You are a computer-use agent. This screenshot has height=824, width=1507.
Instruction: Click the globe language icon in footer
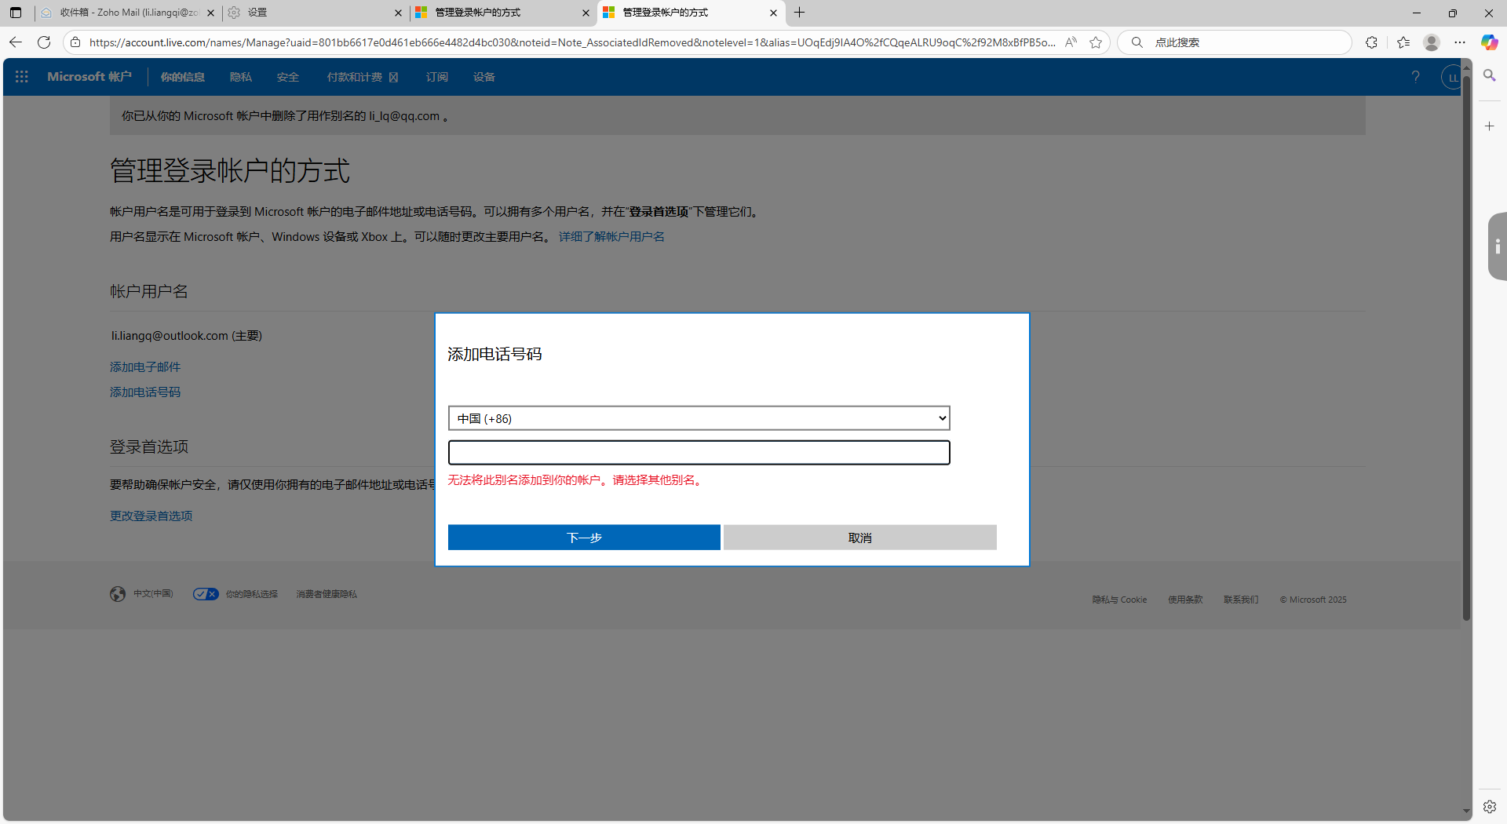[118, 594]
